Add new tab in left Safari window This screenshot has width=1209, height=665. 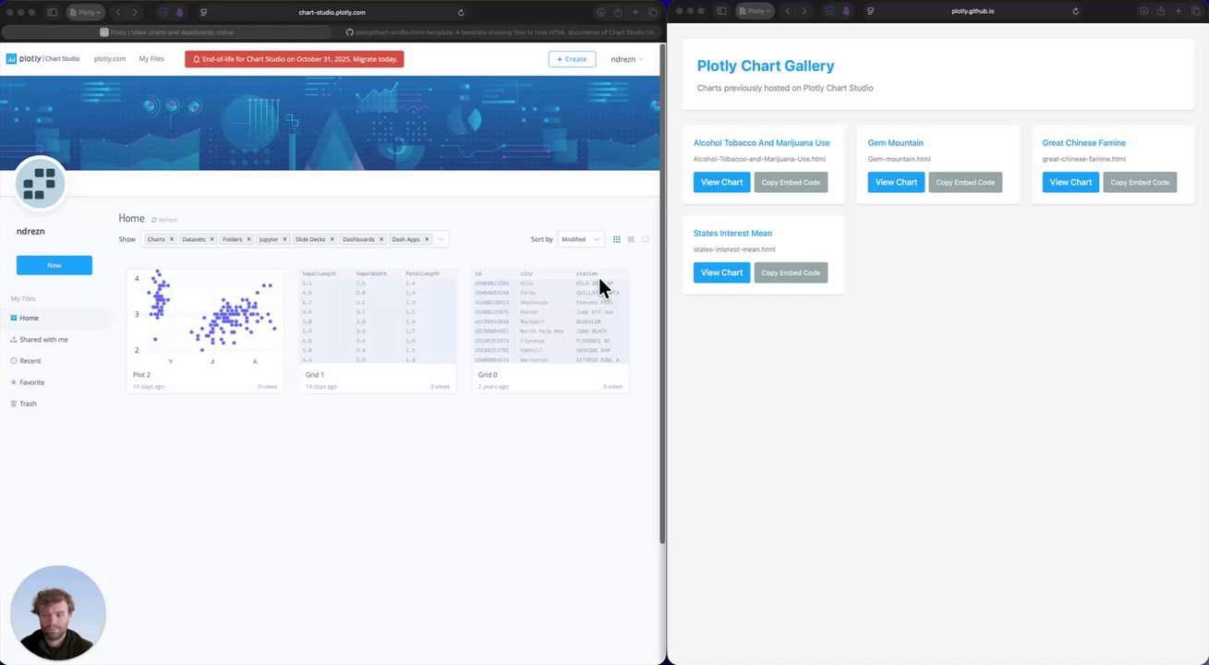635,12
